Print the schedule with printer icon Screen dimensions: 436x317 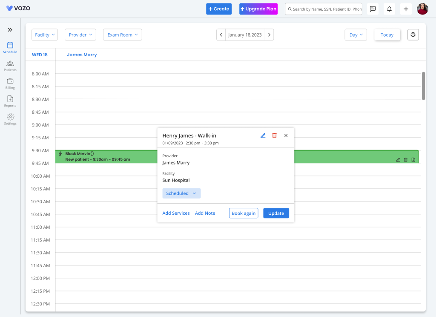point(413,35)
